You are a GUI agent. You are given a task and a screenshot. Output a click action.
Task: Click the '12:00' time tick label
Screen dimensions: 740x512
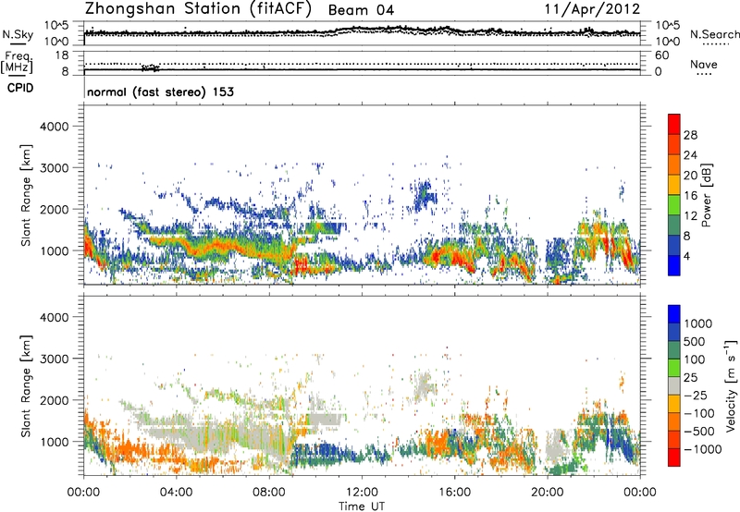pos(362,493)
